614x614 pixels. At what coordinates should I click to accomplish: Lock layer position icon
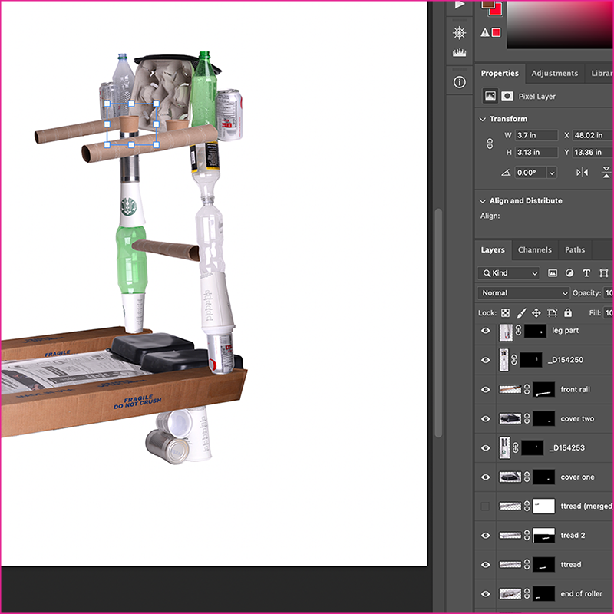click(536, 313)
